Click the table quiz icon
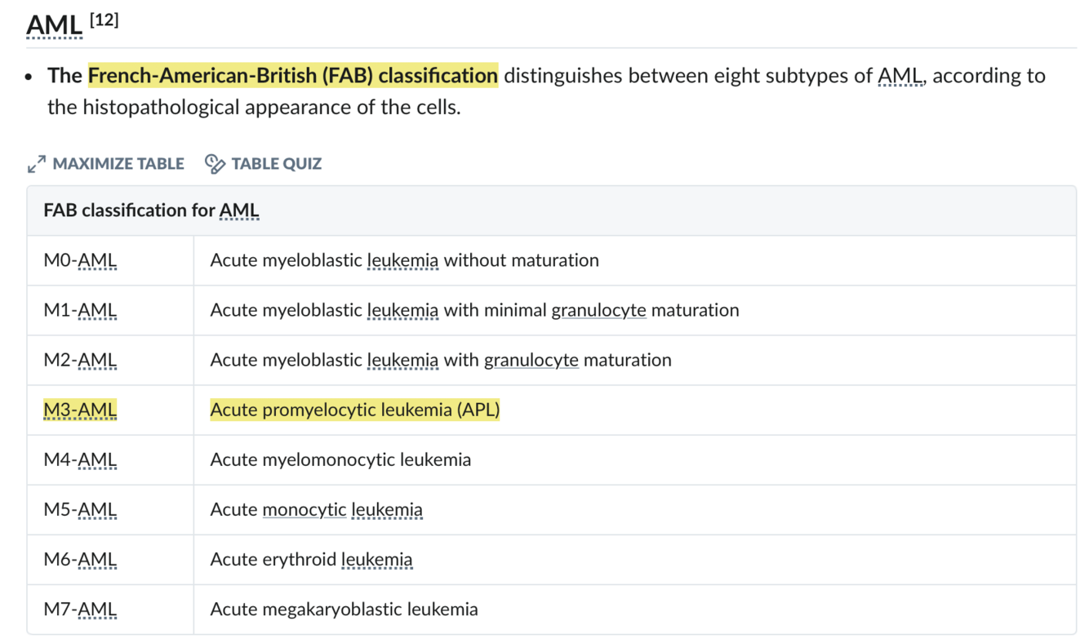 pyautogui.click(x=215, y=164)
